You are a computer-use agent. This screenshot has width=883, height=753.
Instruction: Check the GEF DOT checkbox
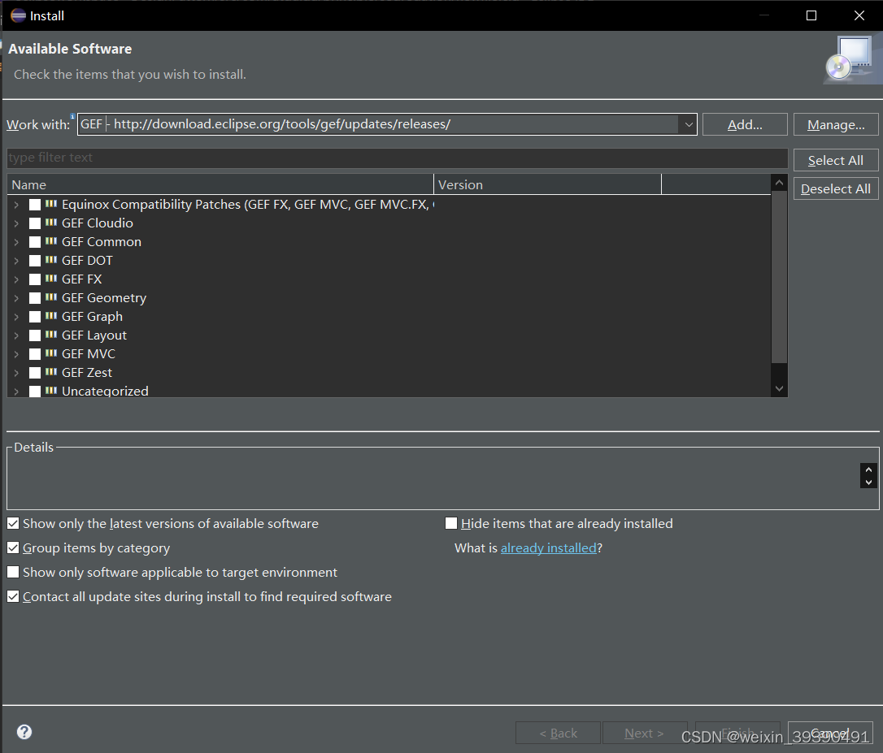pyautogui.click(x=35, y=261)
